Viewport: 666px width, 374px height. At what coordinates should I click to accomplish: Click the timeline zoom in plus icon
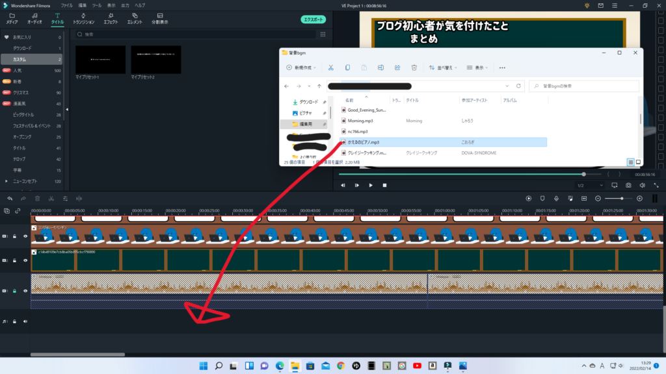point(640,199)
